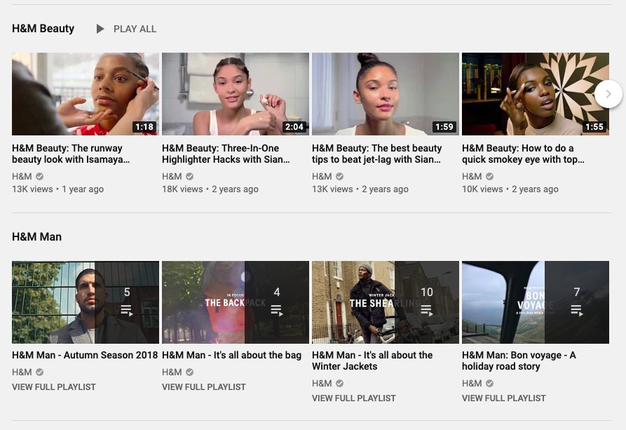Click the 1:18 duration badge

click(x=144, y=127)
